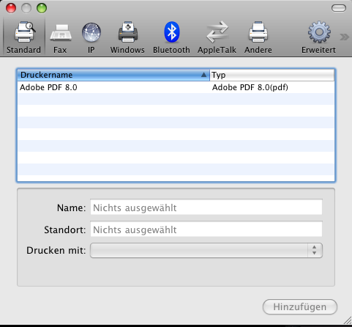Show hidden toolbar items via double chevron
Image resolution: width=352 pixels, height=327 pixels.
tap(344, 37)
